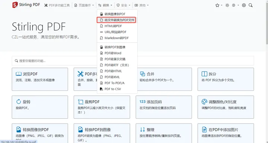Open settings gear icon

point(244,5)
